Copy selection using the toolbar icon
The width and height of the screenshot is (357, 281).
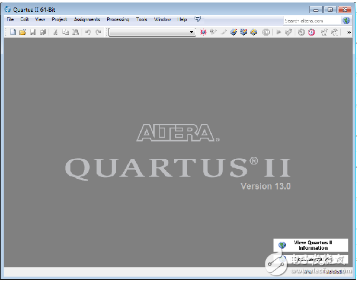click(65, 32)
